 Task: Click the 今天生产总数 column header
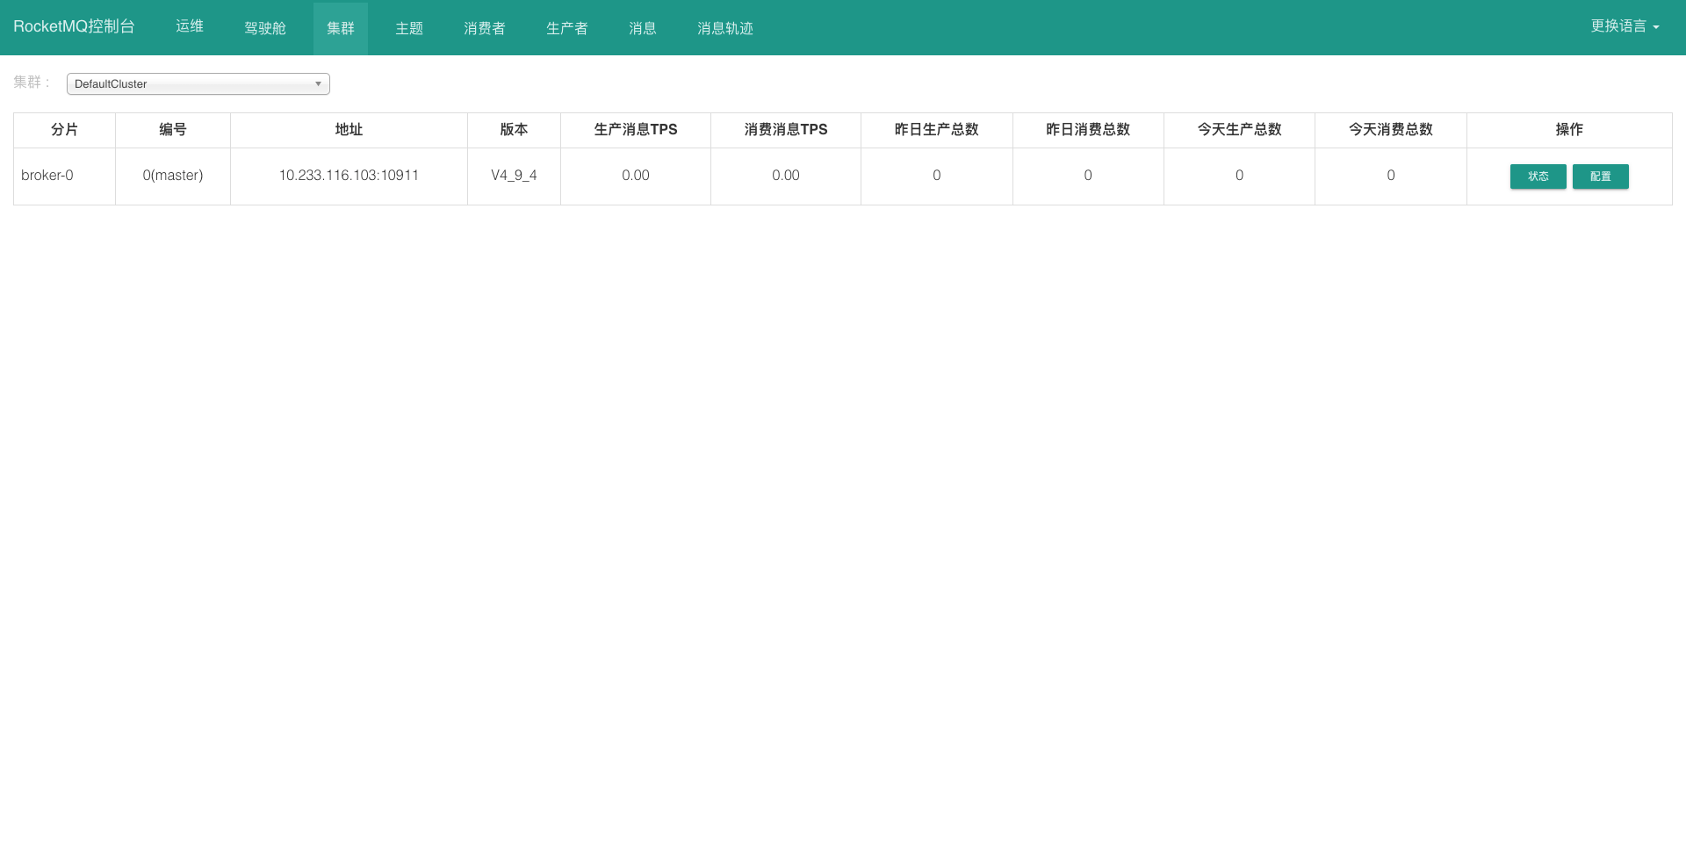[1240, 130]
